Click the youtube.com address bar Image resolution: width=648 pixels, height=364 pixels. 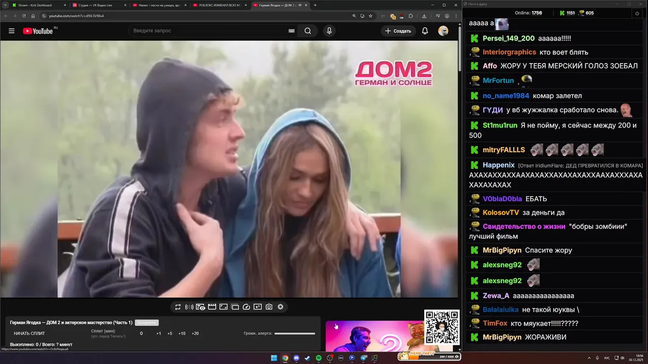pyautogui.click(x=197, y=16)
